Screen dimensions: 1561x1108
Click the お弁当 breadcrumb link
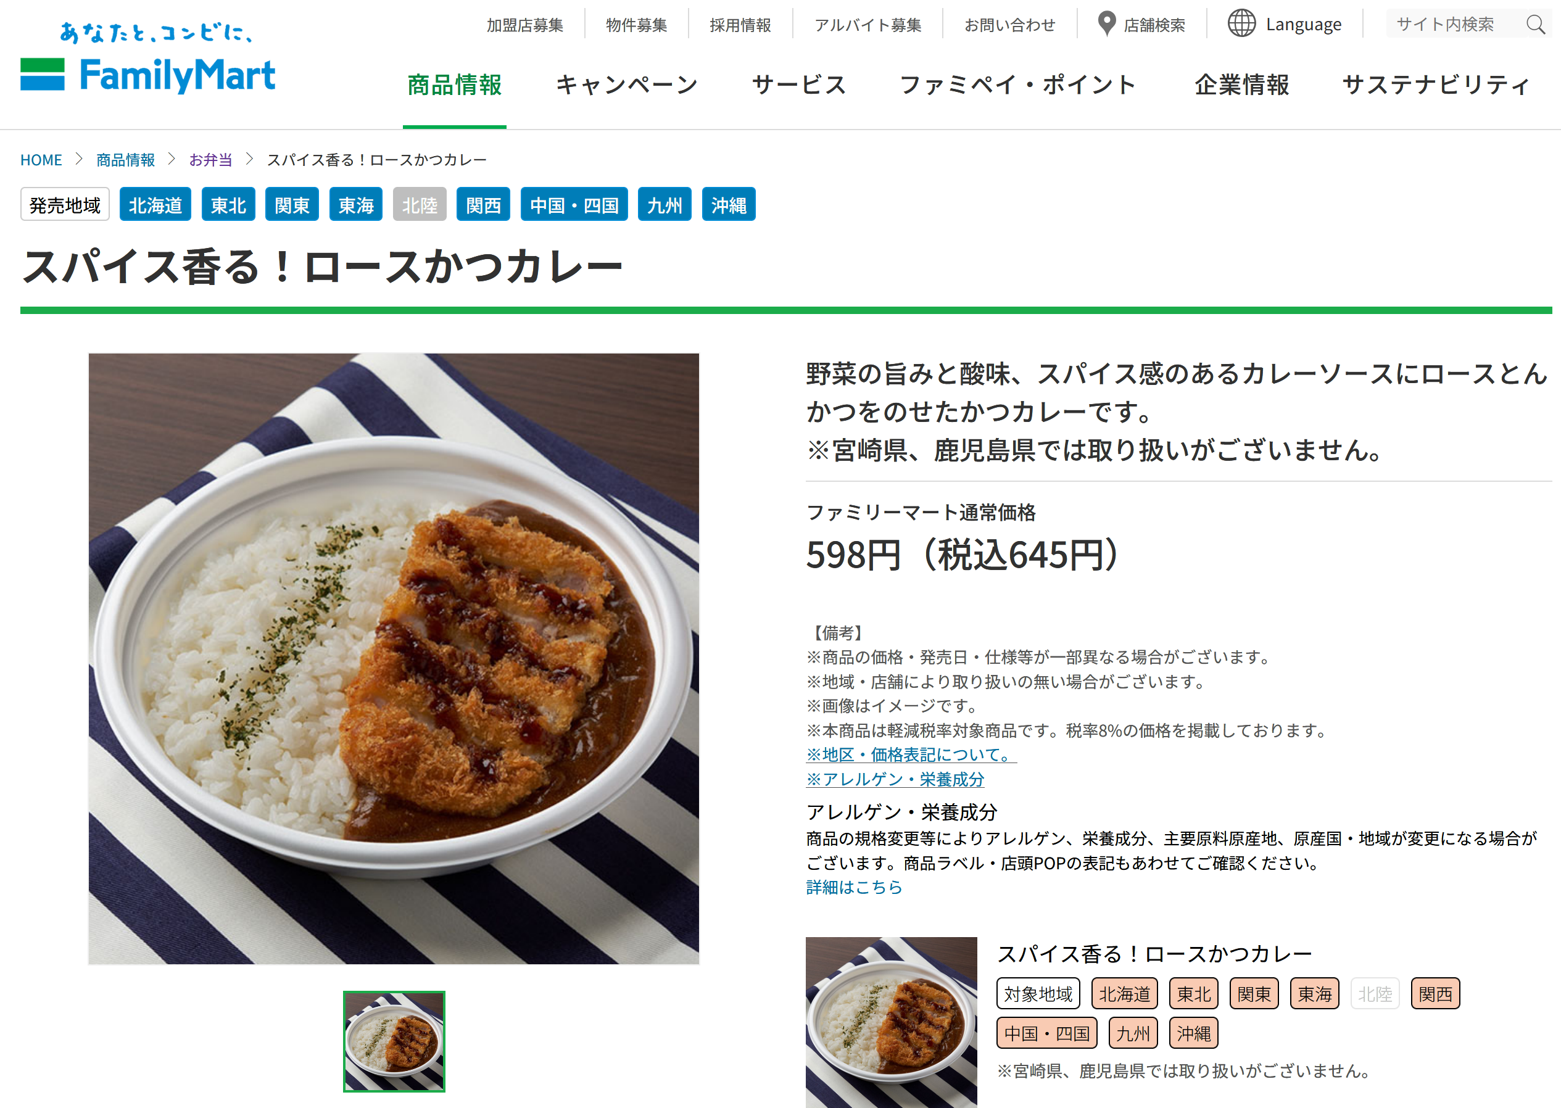click(x=210, y=160)
